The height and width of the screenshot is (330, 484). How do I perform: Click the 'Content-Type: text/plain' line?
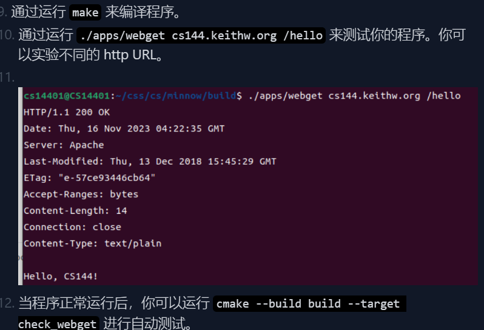click(92, 243)
